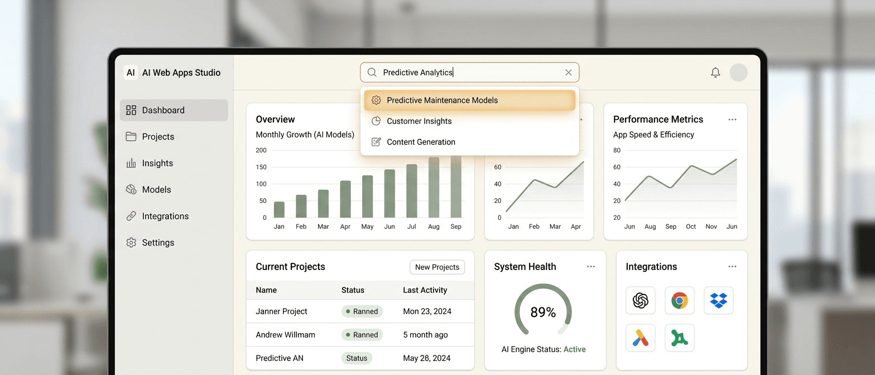Click the New Projects button
This screenshot has height=375, width=875.
pyautogui.click(x=437, y=267)
